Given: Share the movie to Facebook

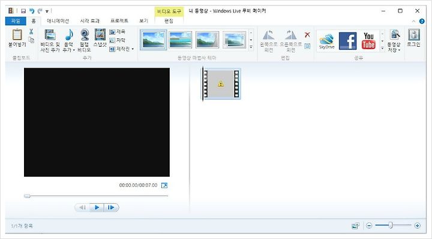Looking at the screenshot, I should [347, 41].
